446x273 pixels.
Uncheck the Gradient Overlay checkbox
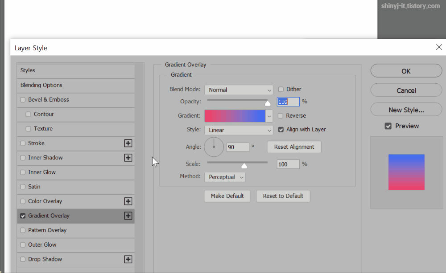[x=23, y=216]
